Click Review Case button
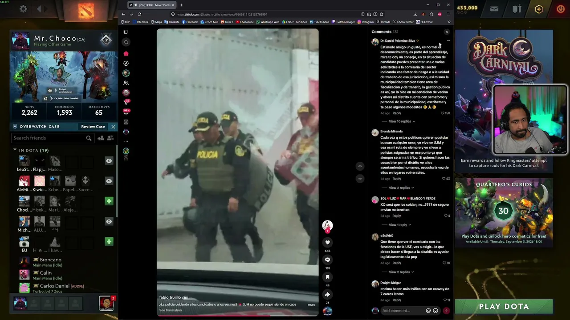 [93, 127]
